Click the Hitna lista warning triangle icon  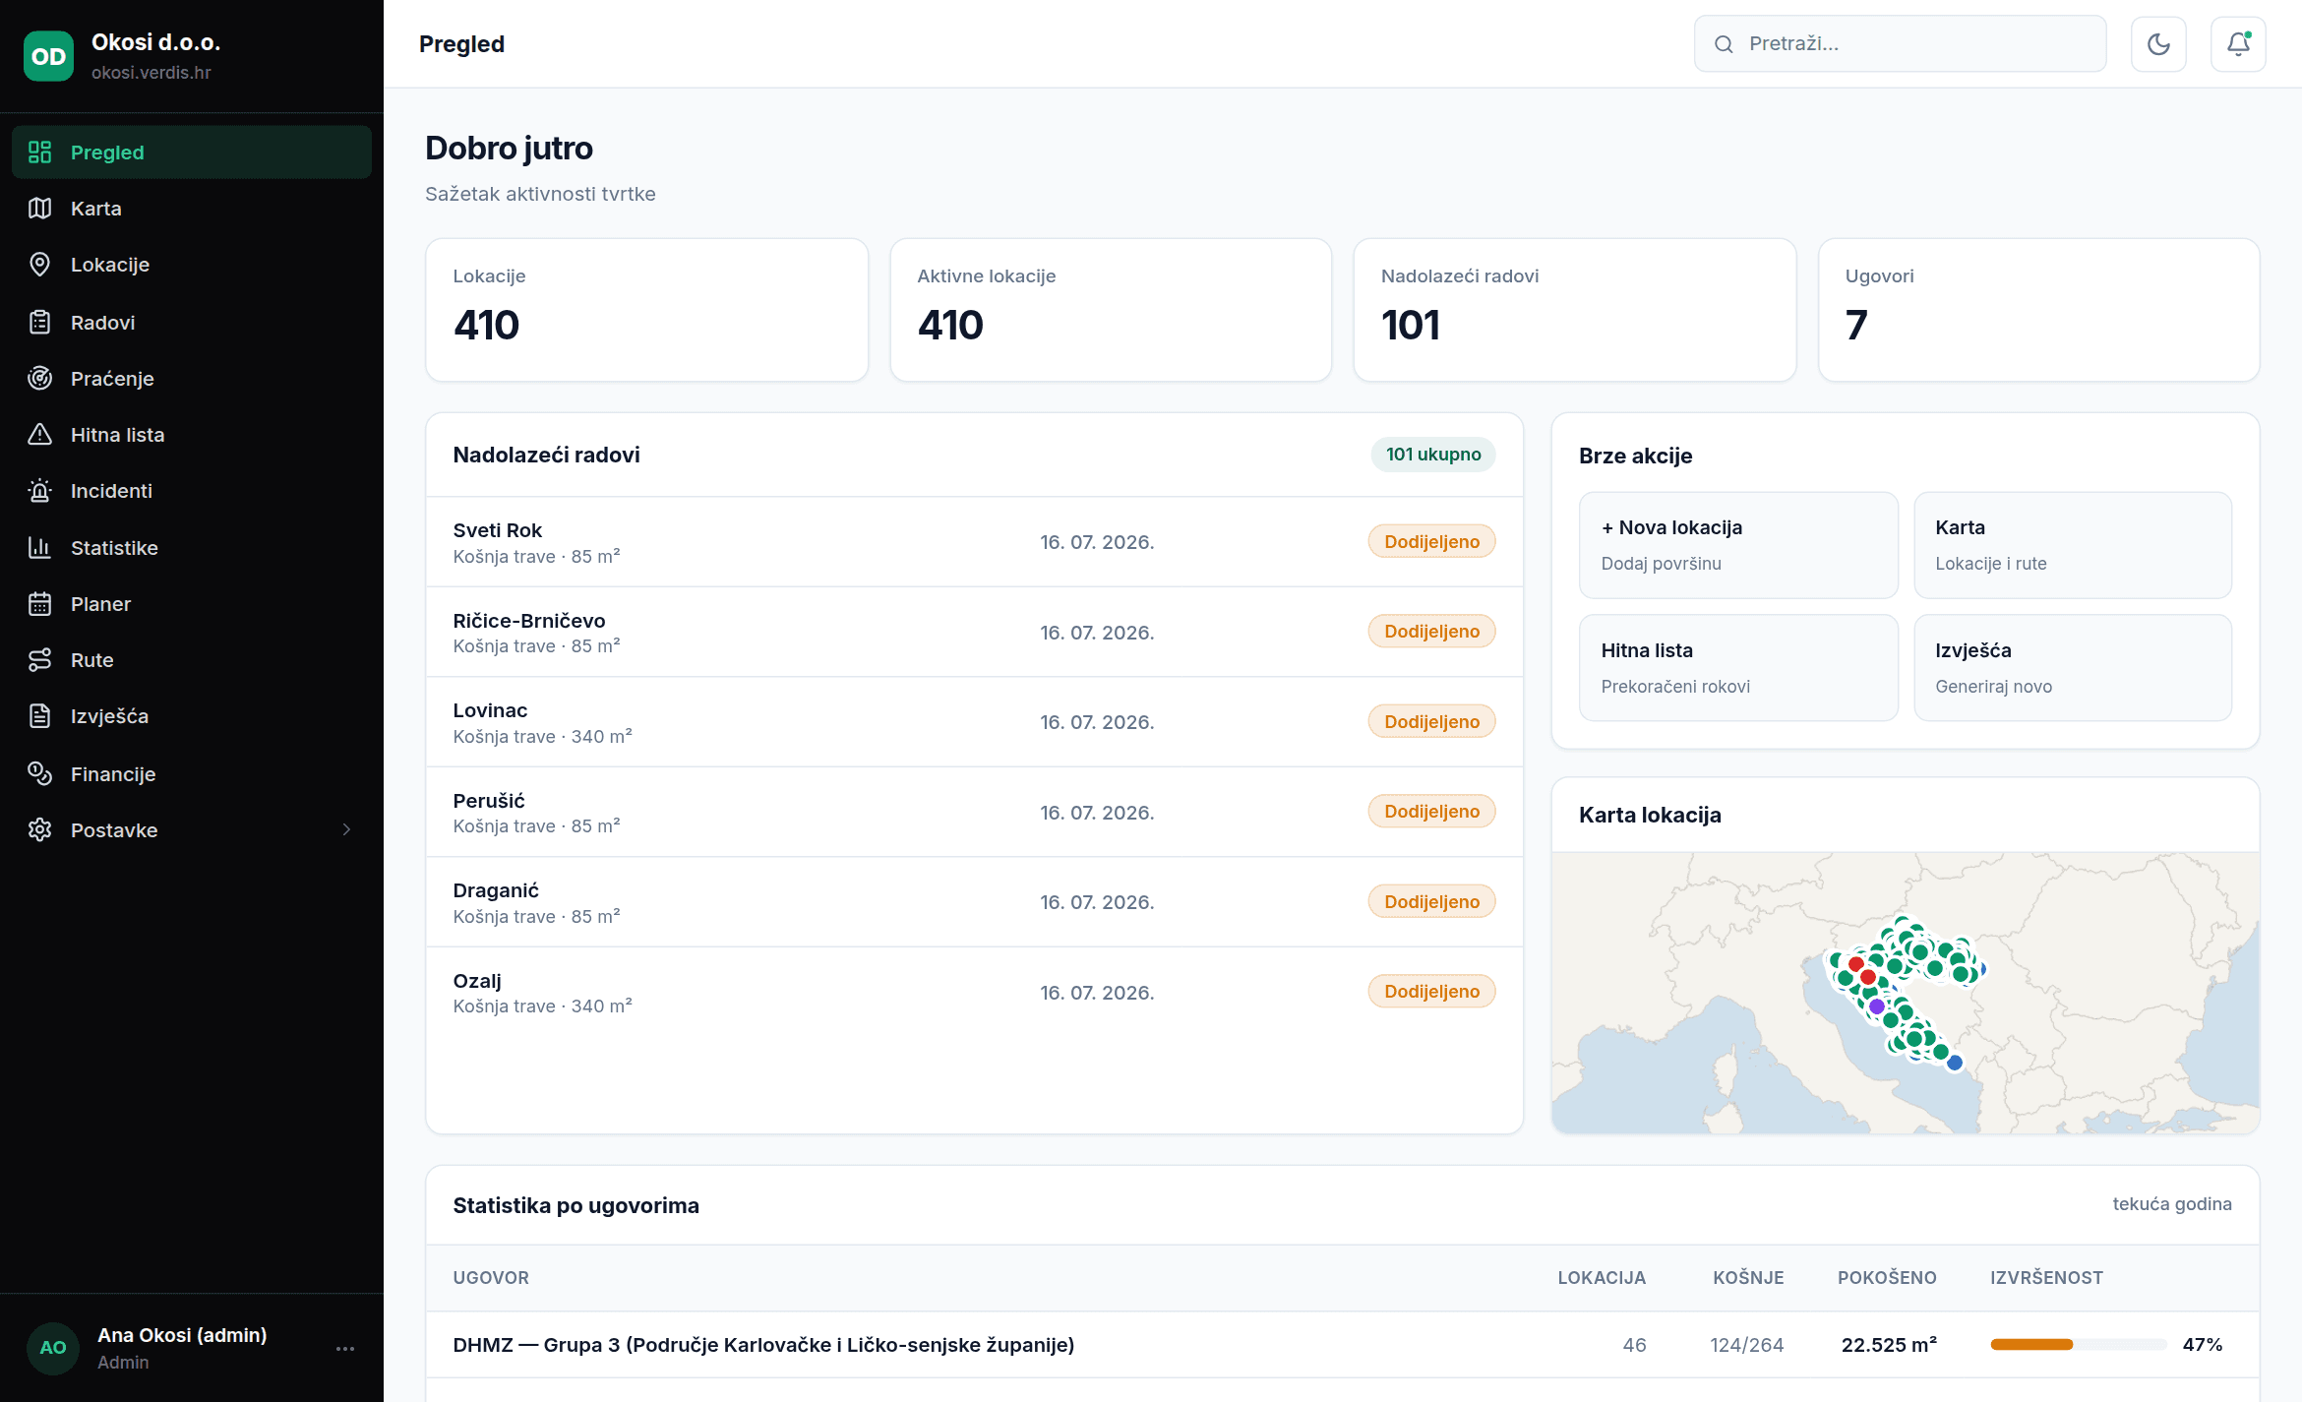[39, 435]
